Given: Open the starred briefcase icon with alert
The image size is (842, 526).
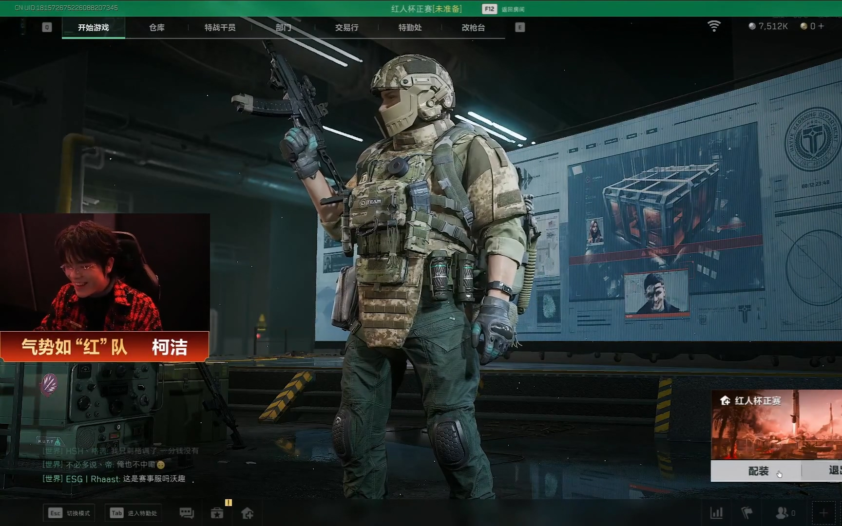Looking at the screenshot, I should (x=217, y=513).
